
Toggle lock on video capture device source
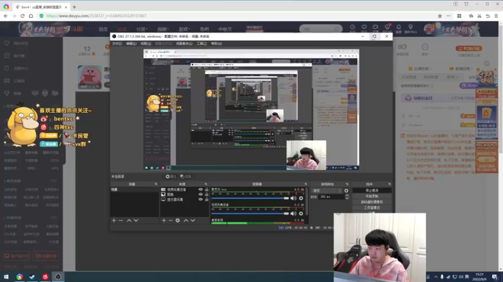tap(207, 190)
